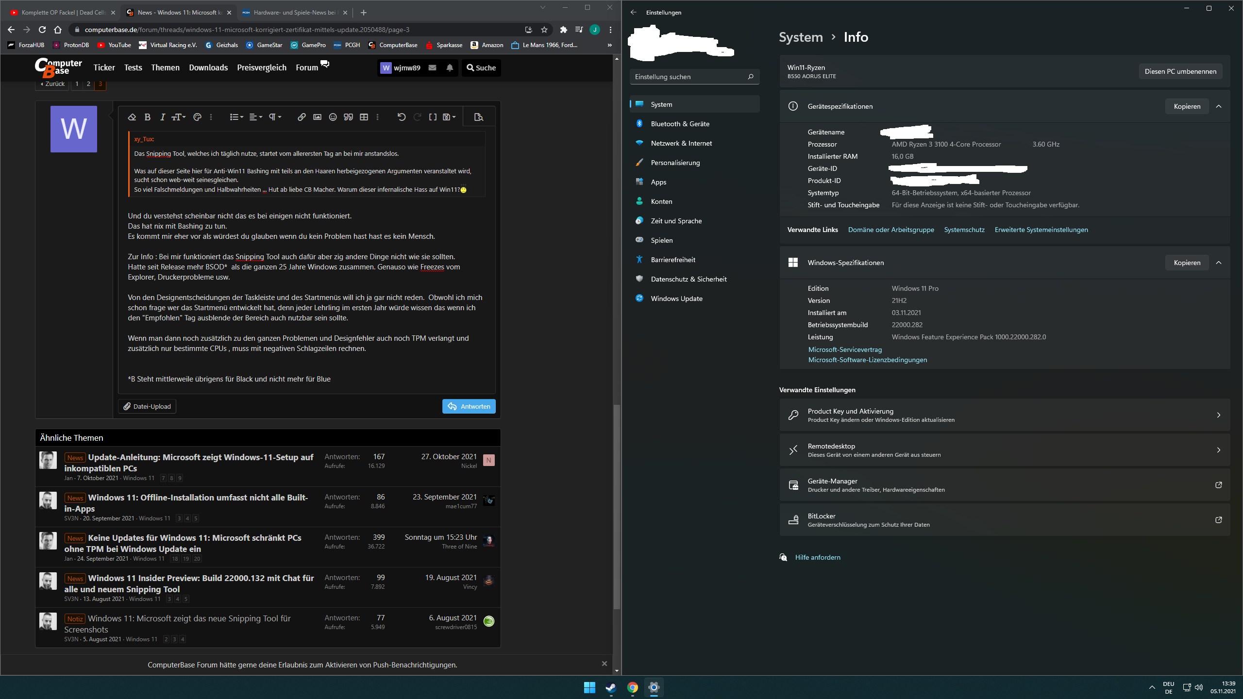This screenshot has width=1243, height=699.
Task: Insert a quote block
Action: [348, 117]
